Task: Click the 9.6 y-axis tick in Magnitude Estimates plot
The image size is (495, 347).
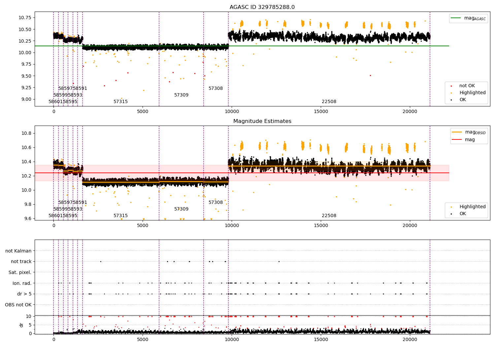Action: pyautogui.click(x=27, y=219)
